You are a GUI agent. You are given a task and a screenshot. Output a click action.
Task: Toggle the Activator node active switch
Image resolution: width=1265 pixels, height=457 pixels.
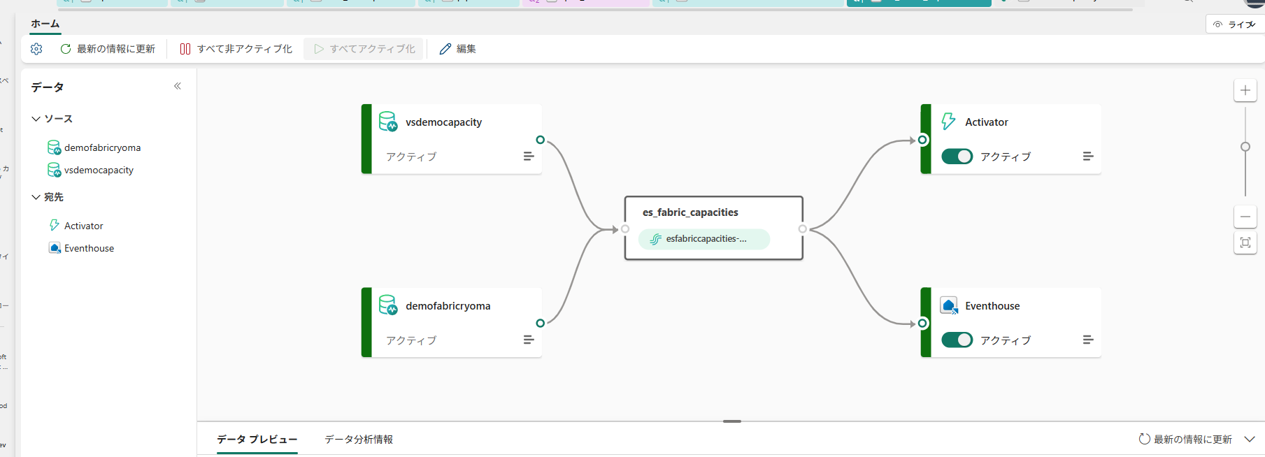click(x=957, y=157)
